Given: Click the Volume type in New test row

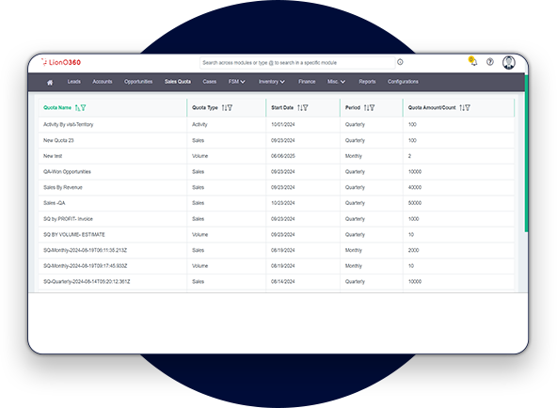Looking at the screenshot, I should [200, 156].
